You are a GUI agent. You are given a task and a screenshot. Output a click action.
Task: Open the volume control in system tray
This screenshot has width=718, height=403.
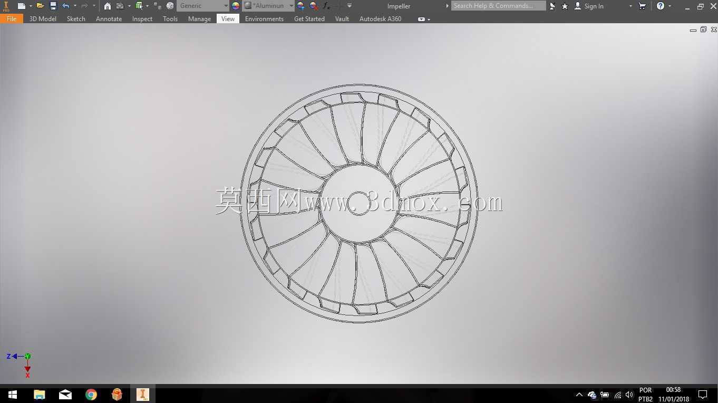click(629, 395)
